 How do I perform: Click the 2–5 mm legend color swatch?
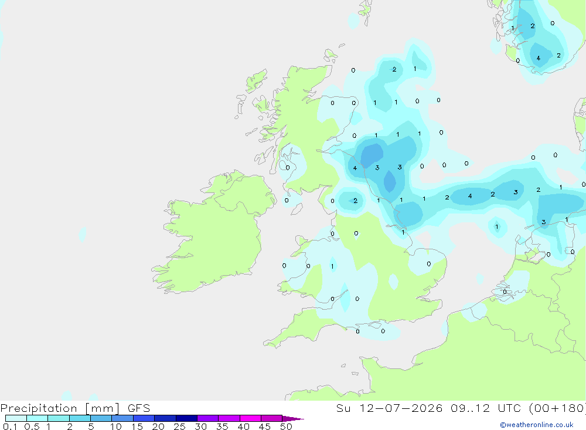click(x=80, y=418)
